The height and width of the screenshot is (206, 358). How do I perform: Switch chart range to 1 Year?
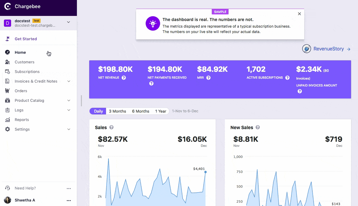coord(161,111)
